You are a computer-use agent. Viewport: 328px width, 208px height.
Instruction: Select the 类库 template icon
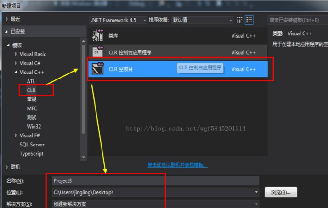click(x=98, y=35)
